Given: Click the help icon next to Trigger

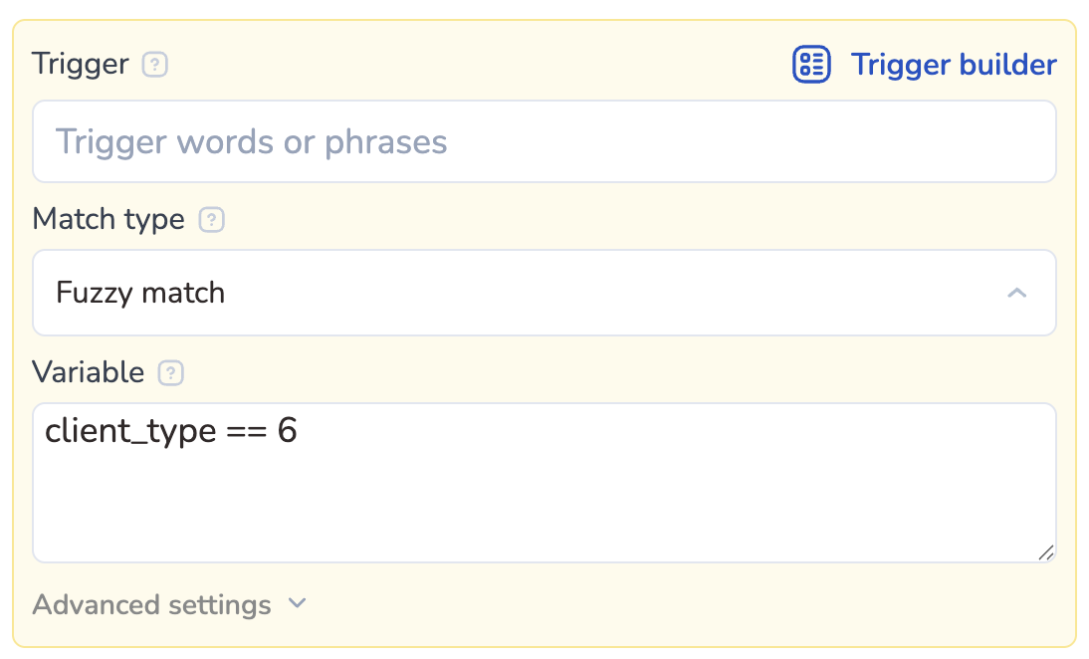Looking at the screenshot, I should click(x=154, y=65).
